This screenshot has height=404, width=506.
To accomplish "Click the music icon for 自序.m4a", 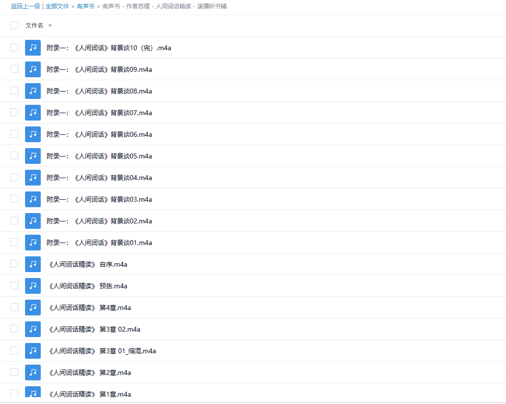I will click(33, 264).
